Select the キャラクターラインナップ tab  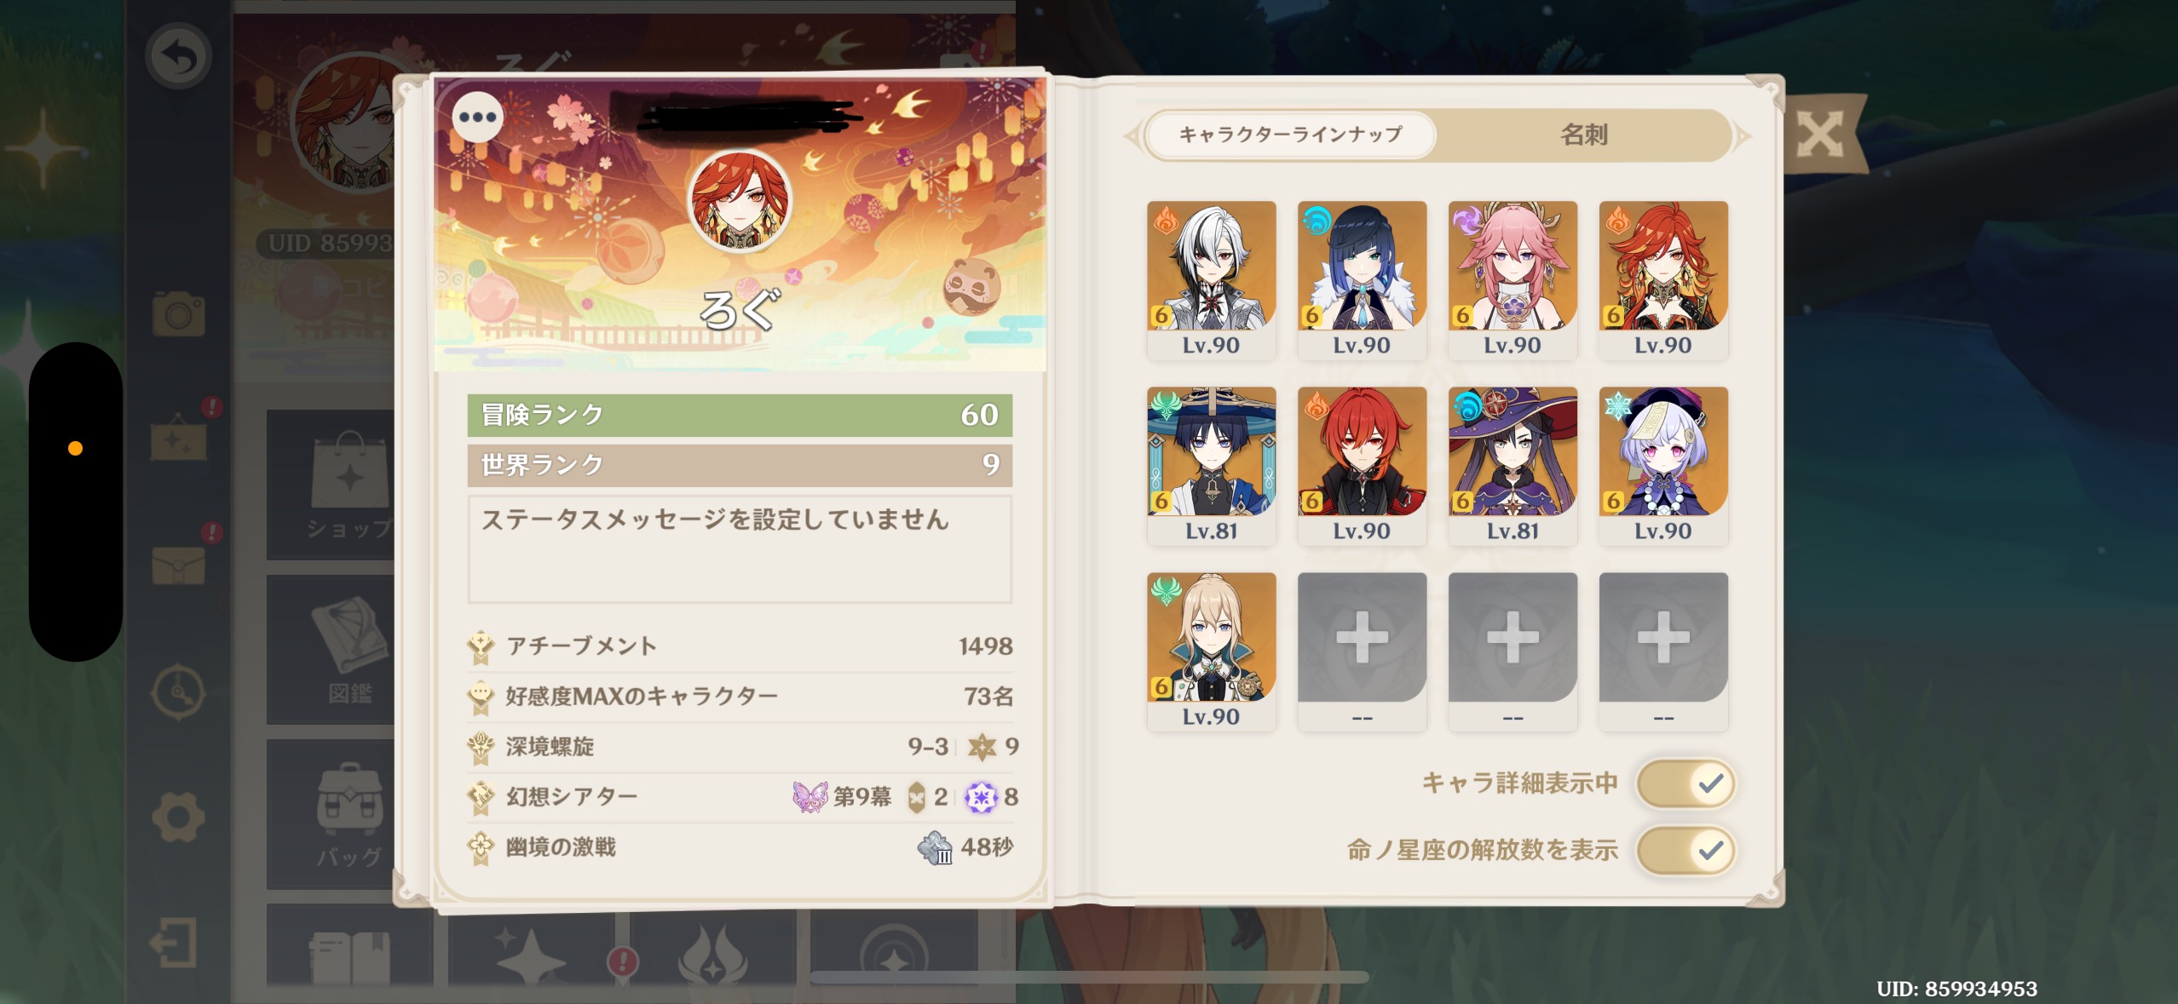(1291, 135)
